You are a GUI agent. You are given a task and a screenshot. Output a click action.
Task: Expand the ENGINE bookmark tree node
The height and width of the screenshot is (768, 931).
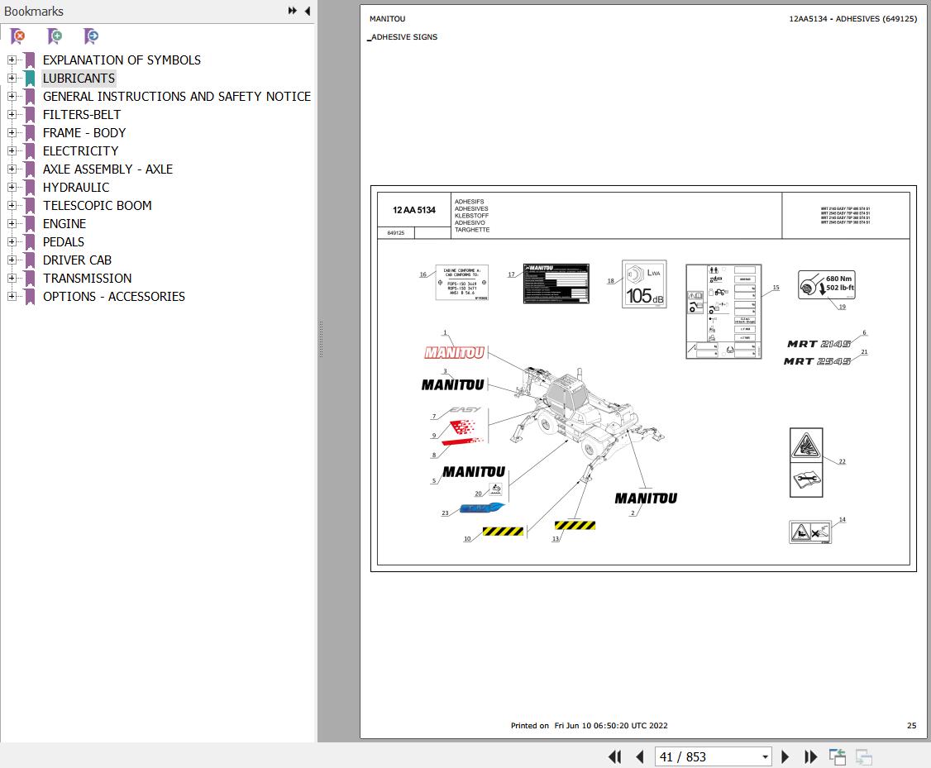(12, 224)
